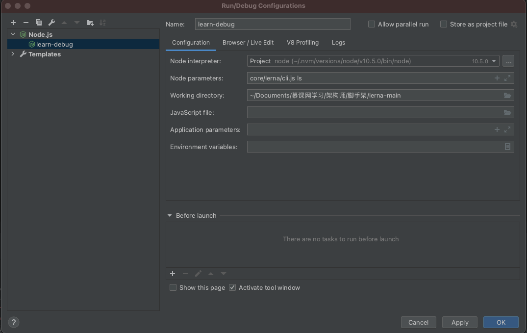Viewport: 527px width, 333px height.
Task: Copy the selected configuration
Action: pos(39,23)
